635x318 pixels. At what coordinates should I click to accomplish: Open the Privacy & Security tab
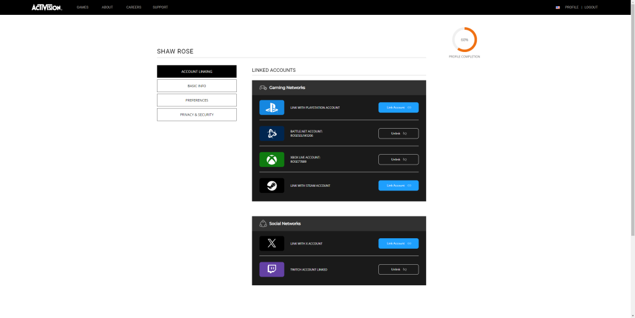[197, 114]
